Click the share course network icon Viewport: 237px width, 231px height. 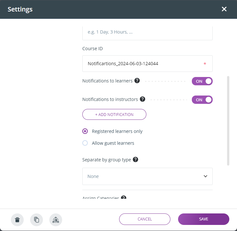click(x=56, y=220)
